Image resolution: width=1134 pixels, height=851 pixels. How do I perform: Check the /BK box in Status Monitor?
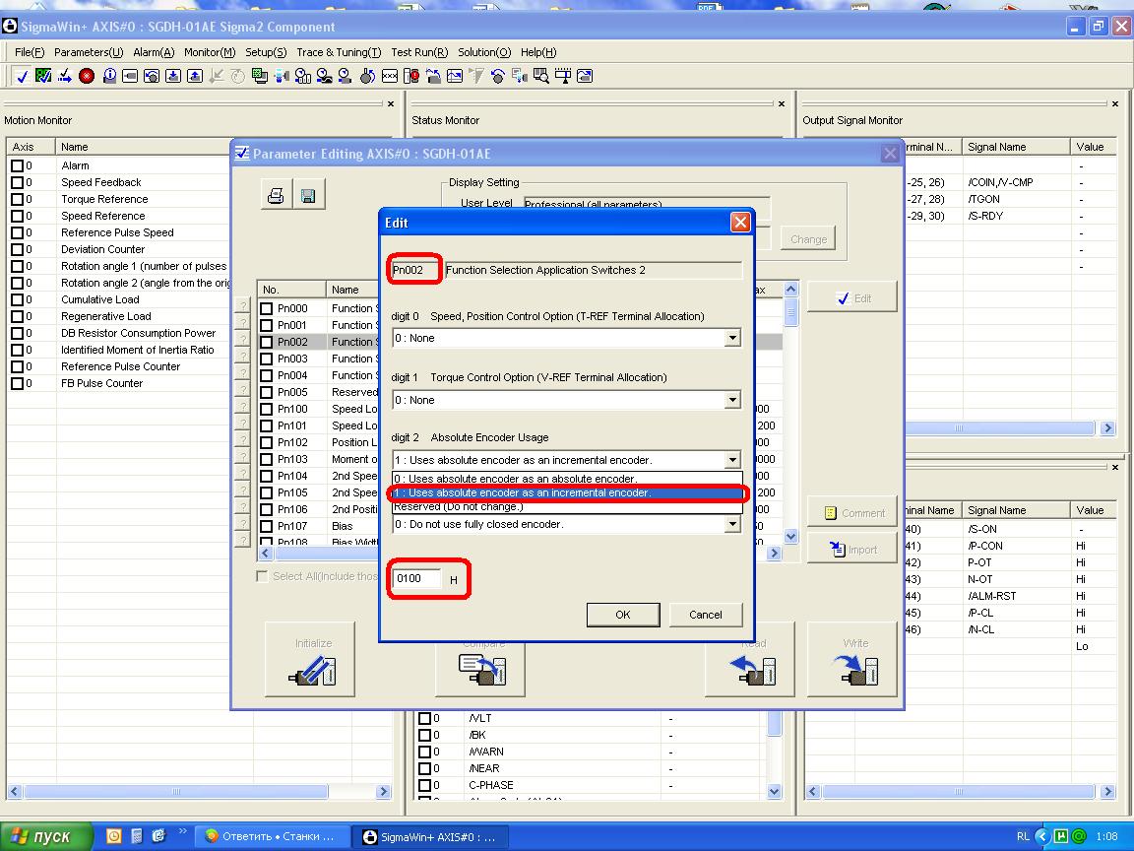(425, 735)
